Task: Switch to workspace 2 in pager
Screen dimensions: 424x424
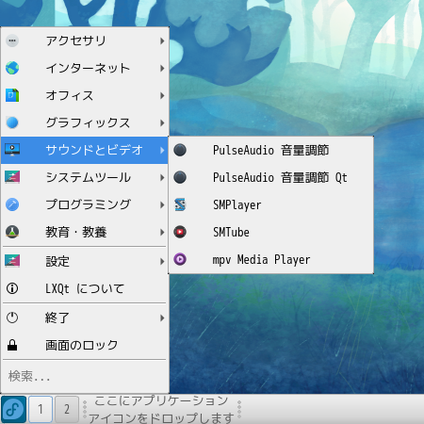Action: [67, 410]
